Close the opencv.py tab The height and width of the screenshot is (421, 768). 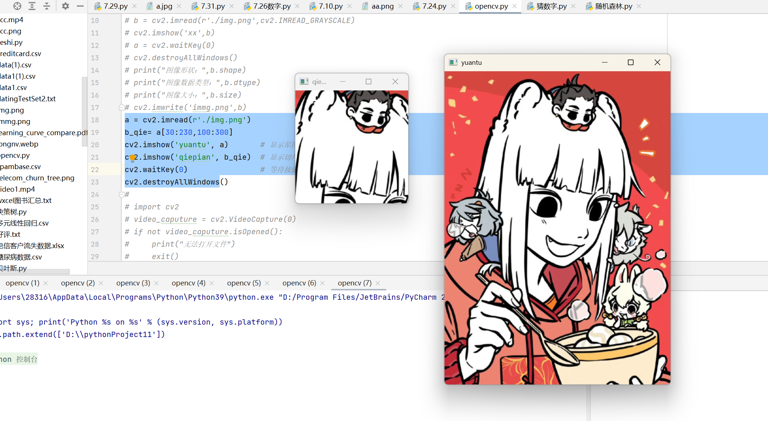click(515, 6)
